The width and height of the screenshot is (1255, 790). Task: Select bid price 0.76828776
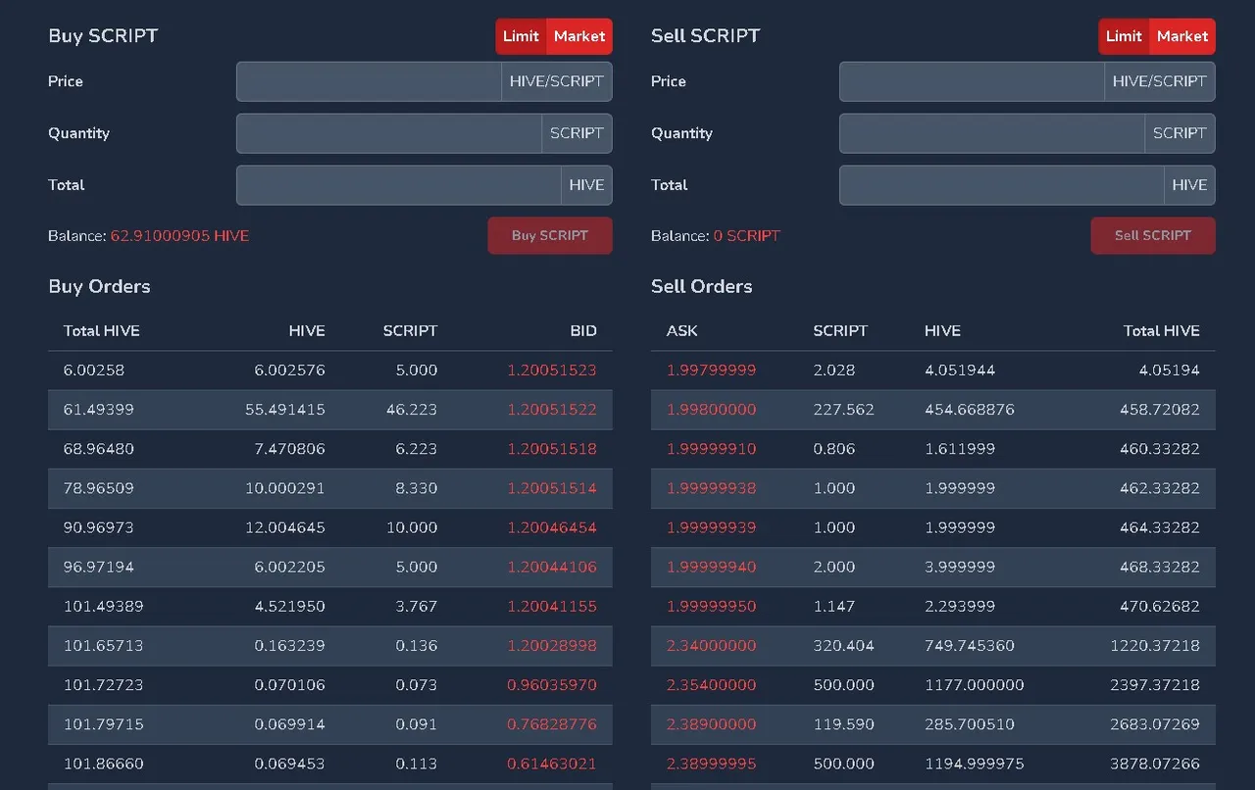pyautogui.click(x=552, y=724)
